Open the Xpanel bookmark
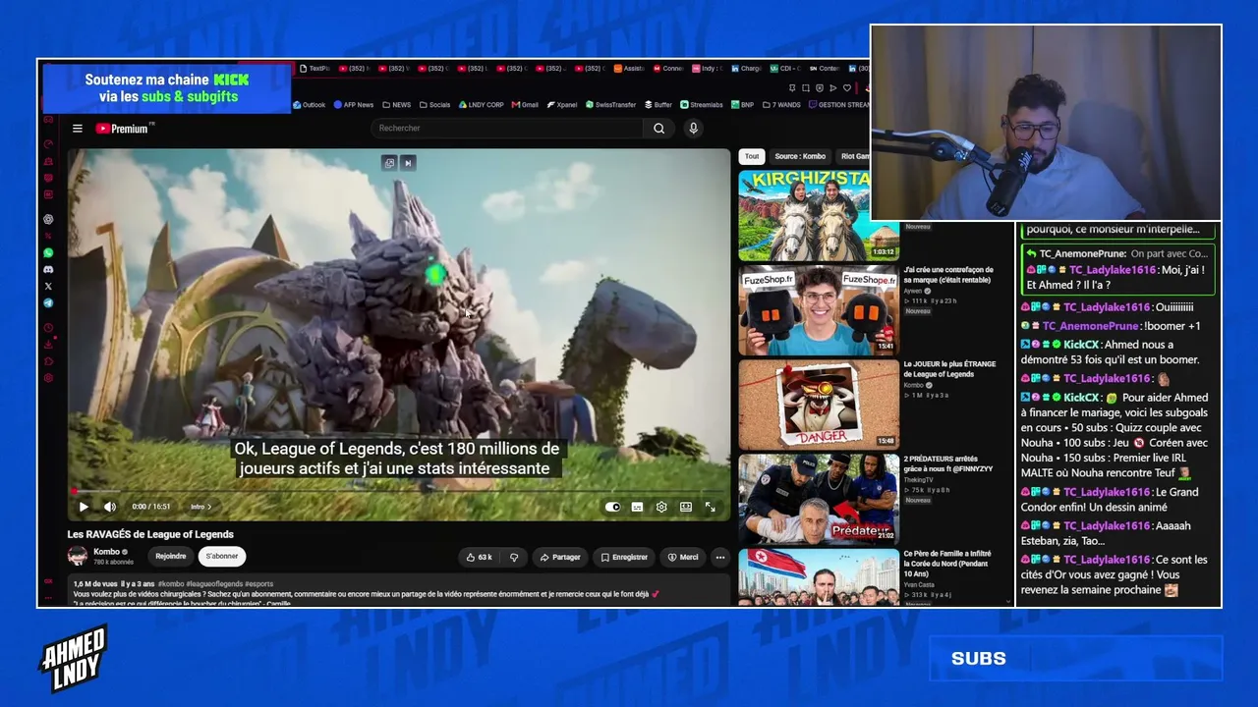This screenshot has width=1258, height=707. (x=562, y=105)
